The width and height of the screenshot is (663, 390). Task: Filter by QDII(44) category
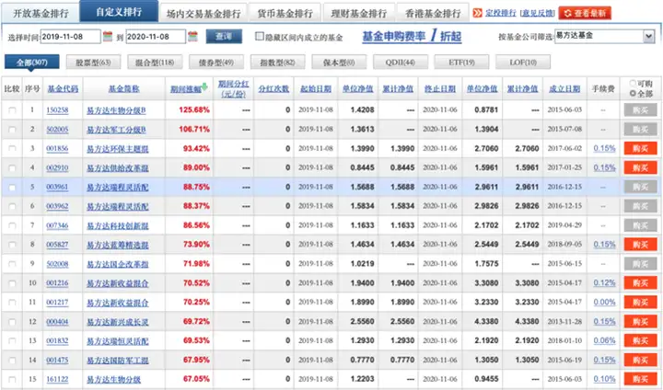tap(400, 63)
